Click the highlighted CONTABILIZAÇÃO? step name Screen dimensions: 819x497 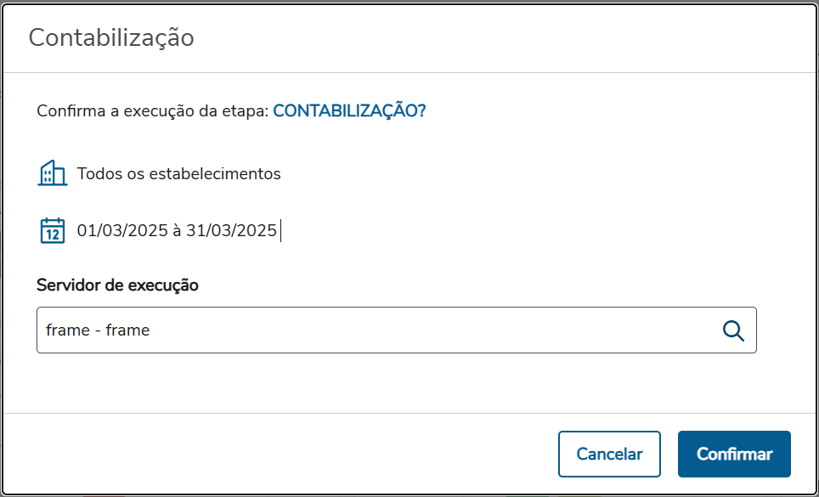(349, 111)
